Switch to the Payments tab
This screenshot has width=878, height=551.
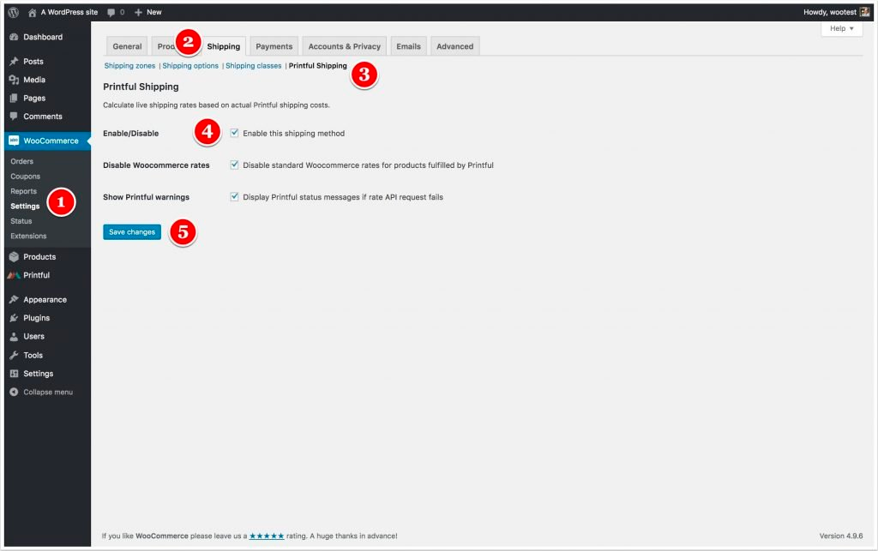tap(274, 46)
